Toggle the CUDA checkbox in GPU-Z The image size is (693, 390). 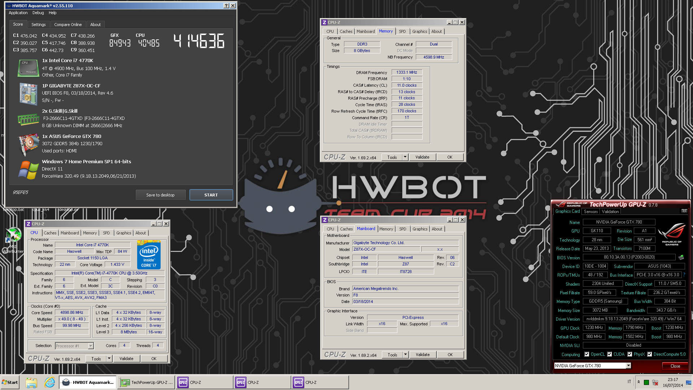(x=610, y=354)
